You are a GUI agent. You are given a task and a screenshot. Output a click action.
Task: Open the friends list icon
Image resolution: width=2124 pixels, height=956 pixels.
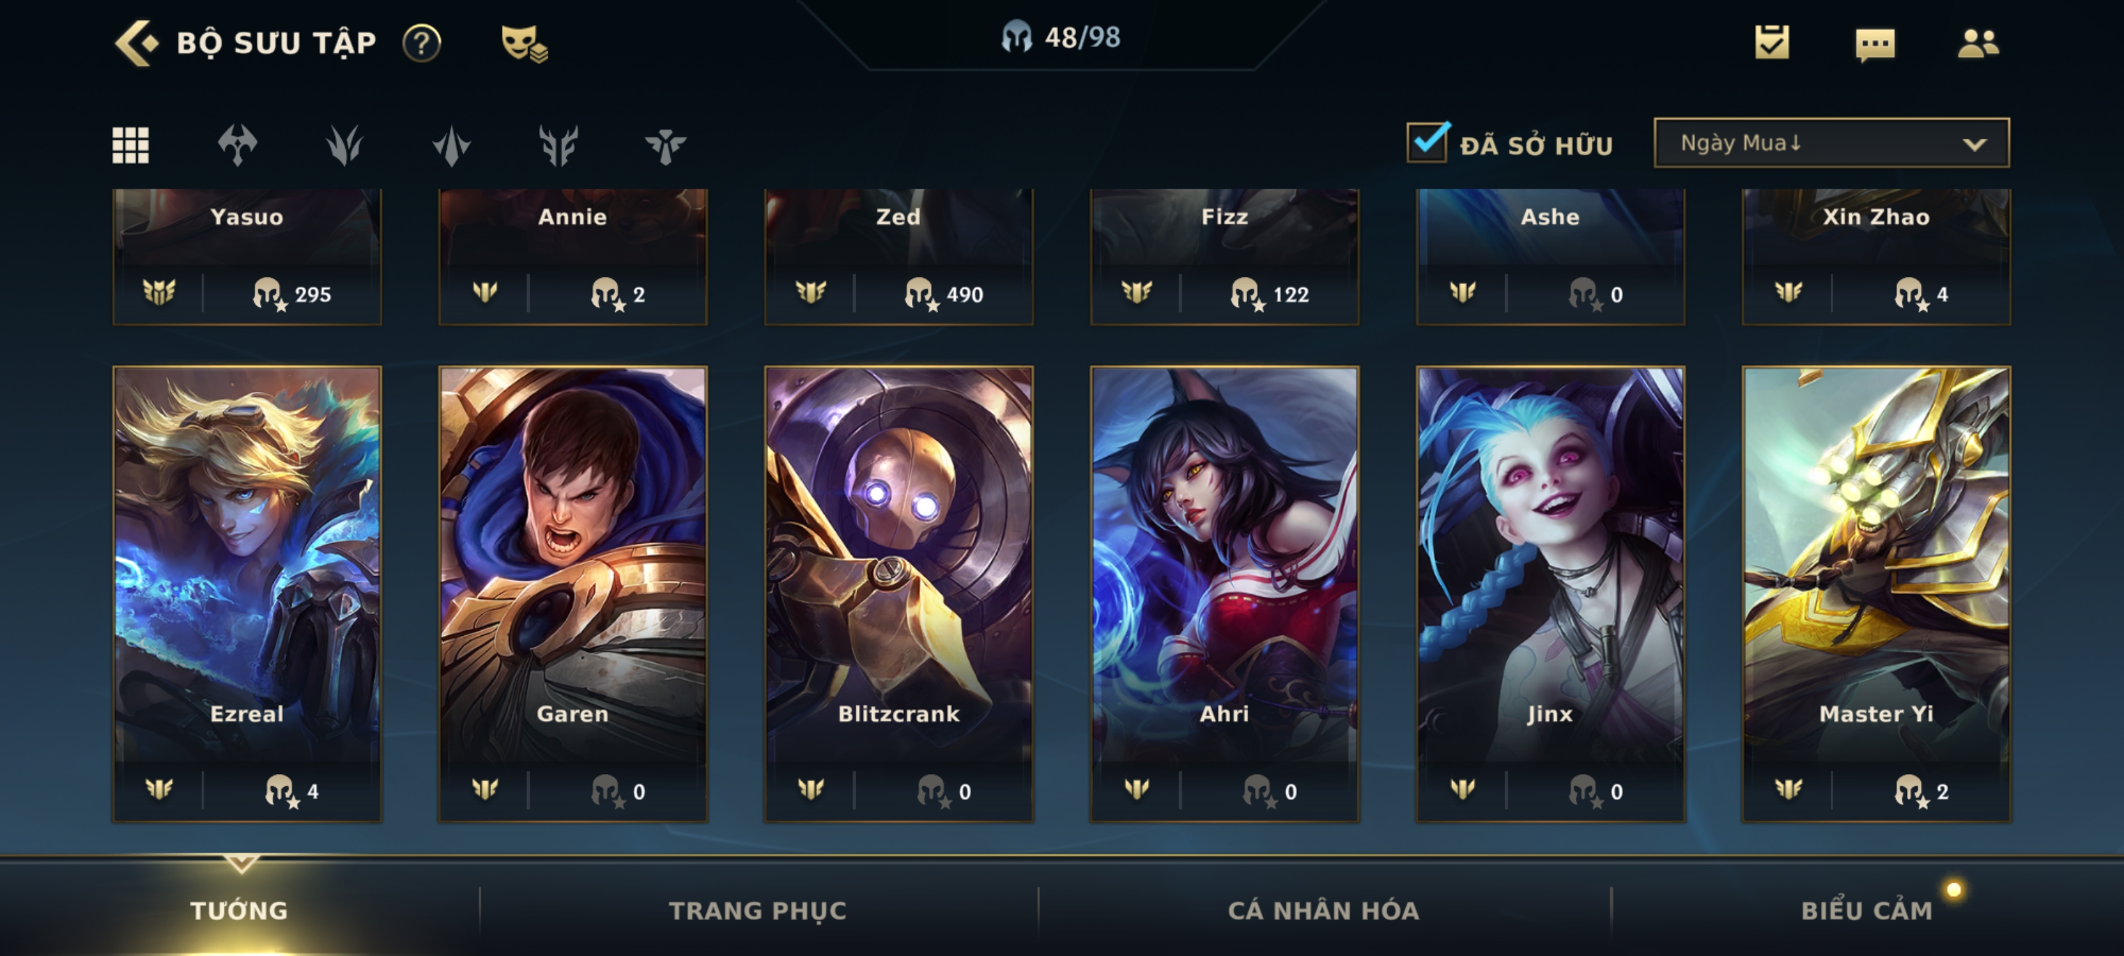click(1977, 43)
